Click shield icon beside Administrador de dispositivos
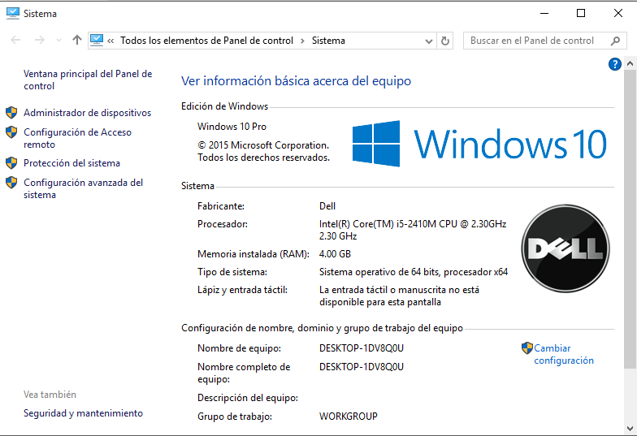 [11, 112]
